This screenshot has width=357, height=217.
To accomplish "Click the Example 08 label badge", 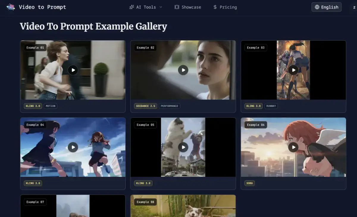I will tap(145, 202).
